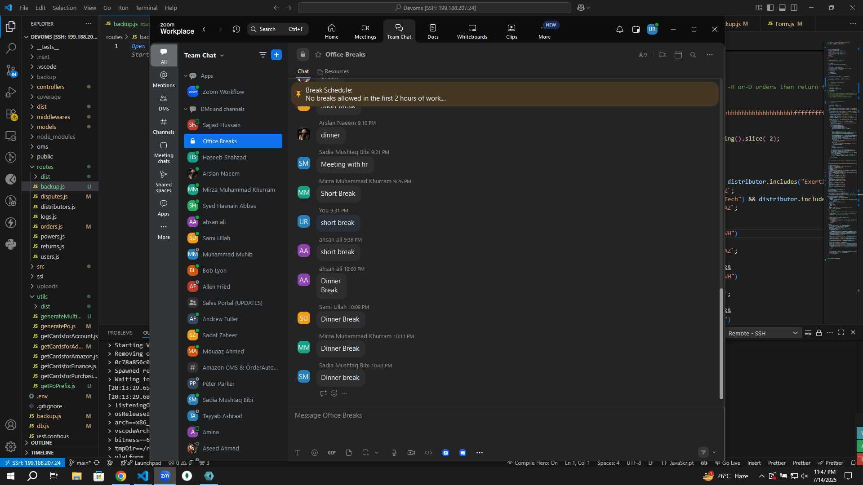
Task: Open Source Control view with 84 badge
Action: pos(11,71)
